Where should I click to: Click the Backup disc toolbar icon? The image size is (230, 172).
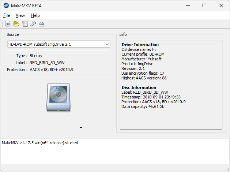tap(25, 24)
